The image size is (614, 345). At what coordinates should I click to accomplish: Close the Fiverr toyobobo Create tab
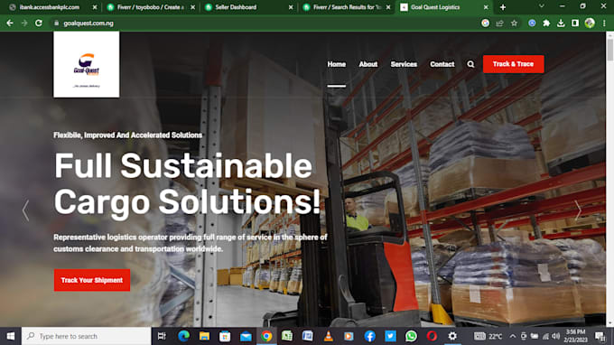[192, 7]
